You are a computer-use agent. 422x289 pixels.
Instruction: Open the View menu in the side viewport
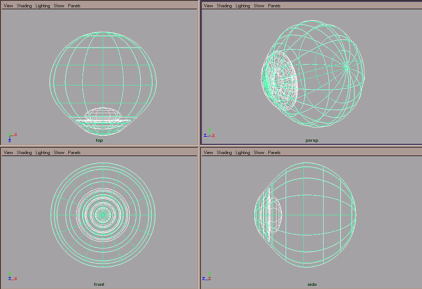click(x=208, y=153)
